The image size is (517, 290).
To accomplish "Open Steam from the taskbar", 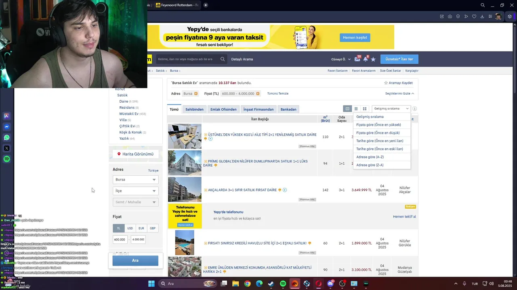I will (x=271, y=284).
